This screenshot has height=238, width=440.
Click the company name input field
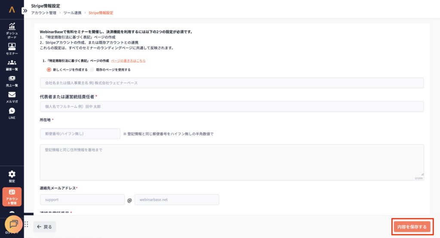[231, 83]
